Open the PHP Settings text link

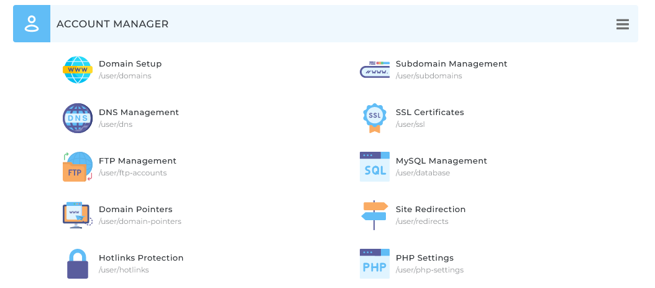pyautogui.click(x=424, y=258)
